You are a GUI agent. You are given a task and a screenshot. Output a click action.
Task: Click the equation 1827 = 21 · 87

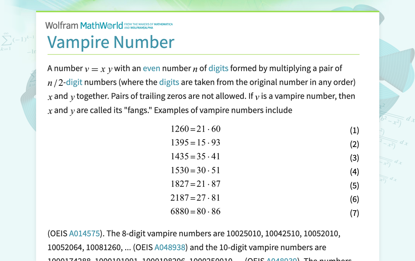pos(196,184)
